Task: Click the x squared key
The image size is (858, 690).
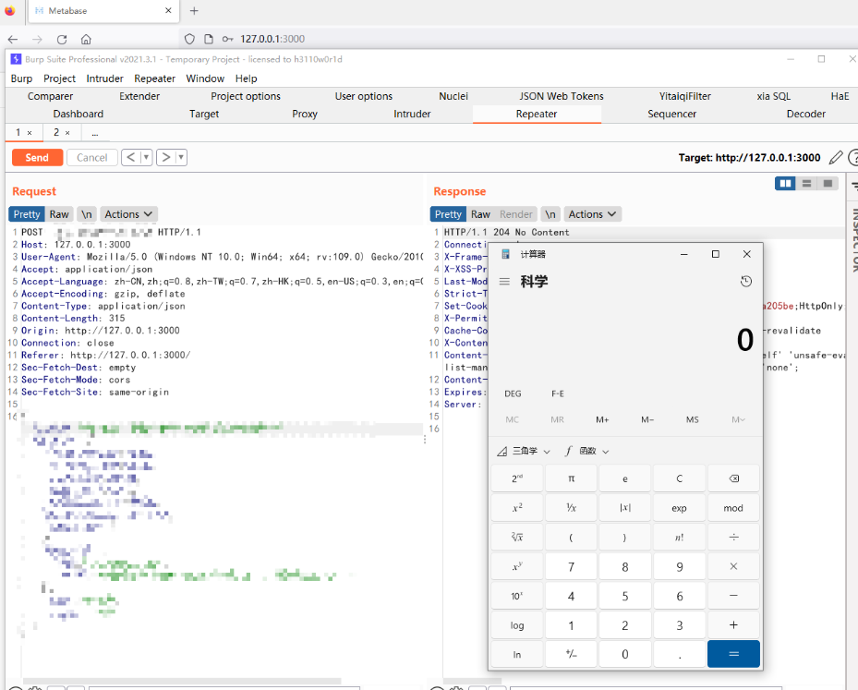Action: pos(517,508)
